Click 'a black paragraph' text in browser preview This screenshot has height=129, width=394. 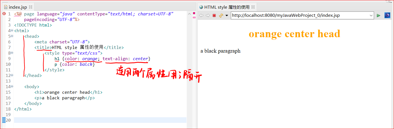point(220,51)
